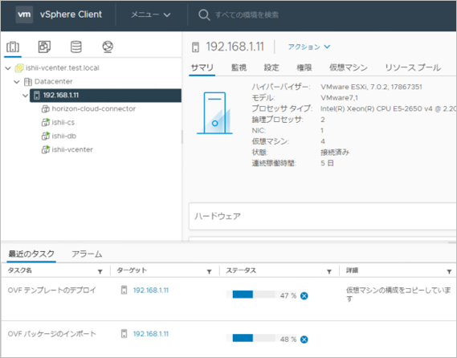Click the タスク名 column header
The width and height of the screenshot is (457, 358).
tap(19, 271)
